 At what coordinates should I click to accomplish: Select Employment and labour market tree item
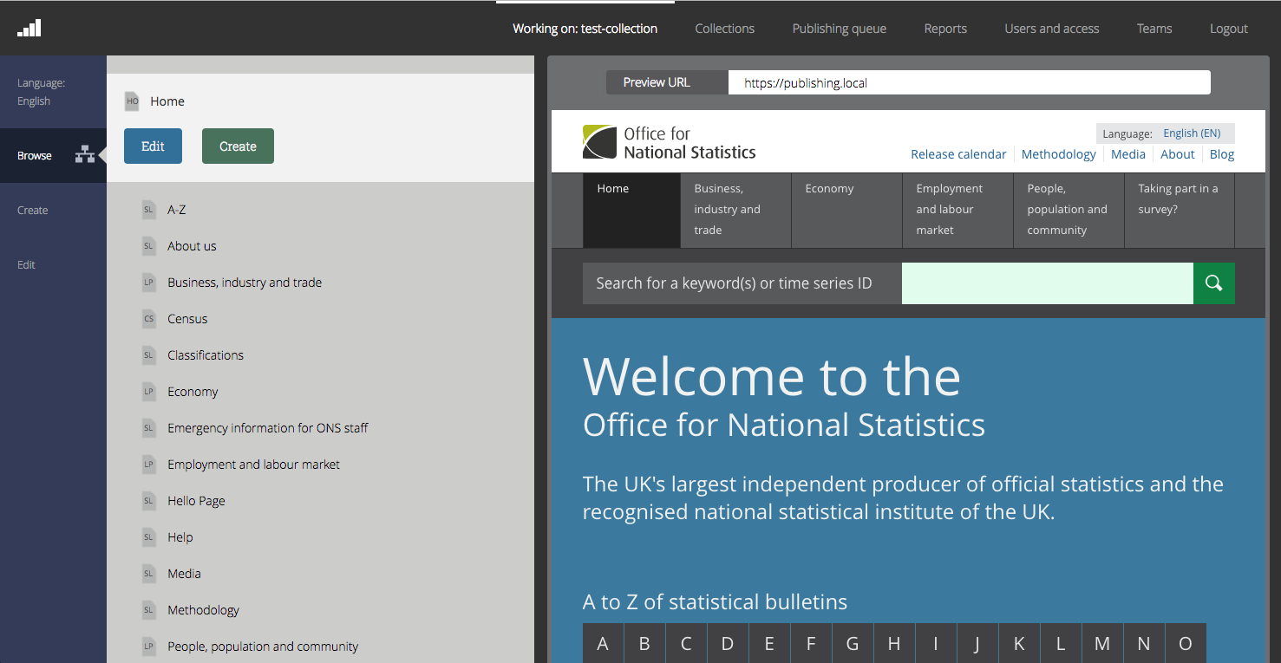tap(253, 465)
